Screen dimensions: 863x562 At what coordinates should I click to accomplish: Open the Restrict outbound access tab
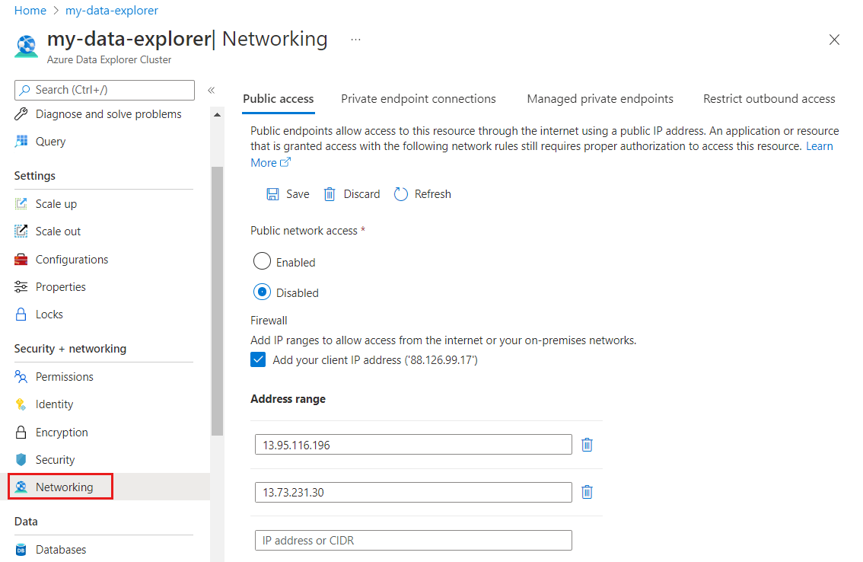[769, 98]
